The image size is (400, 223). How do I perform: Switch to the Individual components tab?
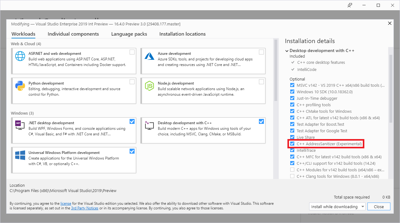(x=73, y=34)
